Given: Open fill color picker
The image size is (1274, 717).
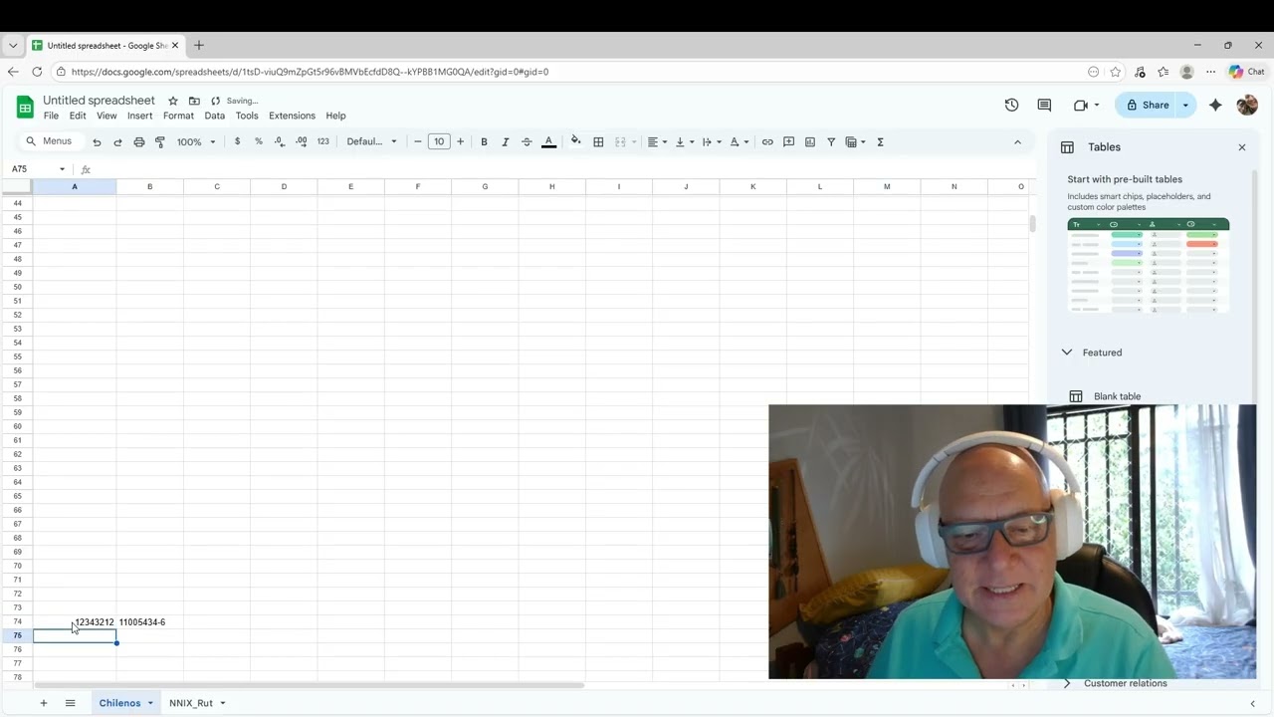Looking at the screenshot, I should 575,142.
